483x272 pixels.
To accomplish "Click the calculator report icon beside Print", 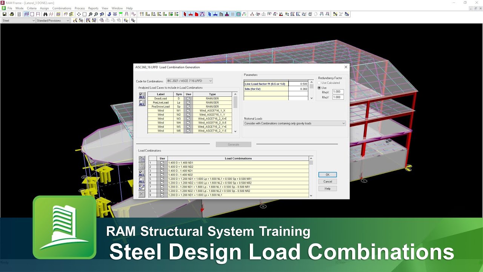I will click(x=19, y=14).
